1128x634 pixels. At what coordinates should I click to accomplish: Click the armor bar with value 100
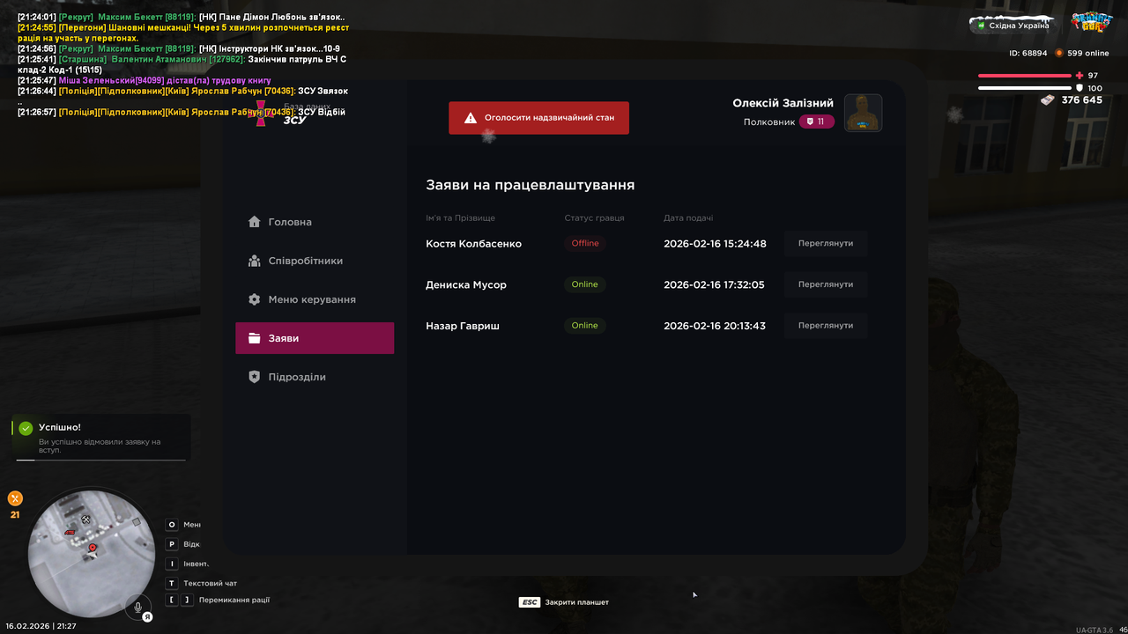tap(1024, 88)
